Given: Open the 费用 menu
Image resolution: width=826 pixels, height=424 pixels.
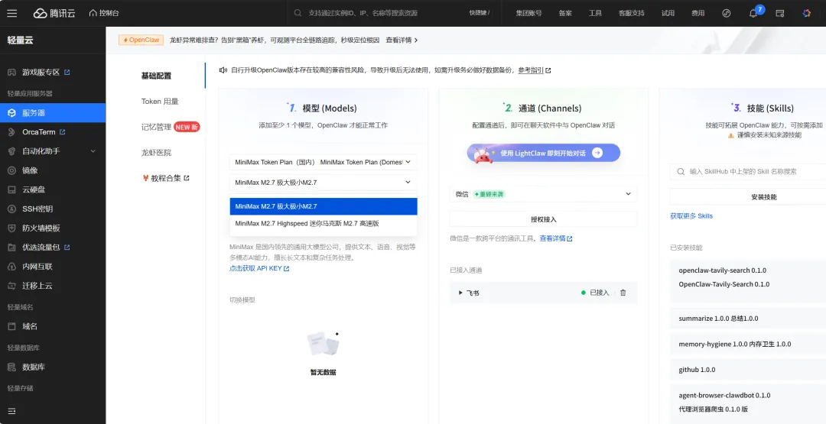Looking at the screenshot, I should 698,13.
